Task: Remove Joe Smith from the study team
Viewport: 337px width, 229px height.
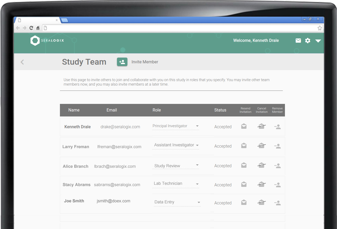Action: click(277, 203)
